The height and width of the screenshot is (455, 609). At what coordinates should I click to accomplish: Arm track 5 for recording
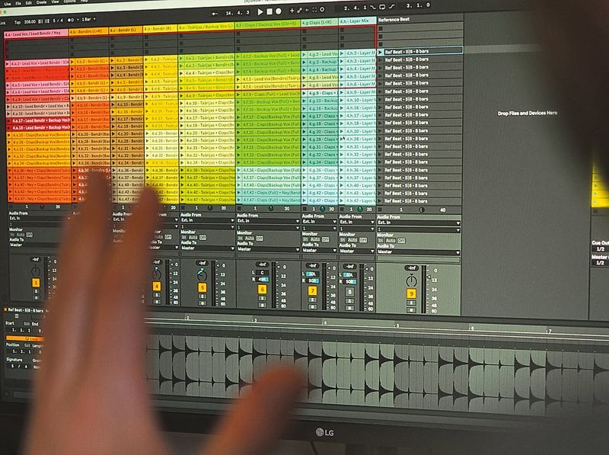coord(202,303)
